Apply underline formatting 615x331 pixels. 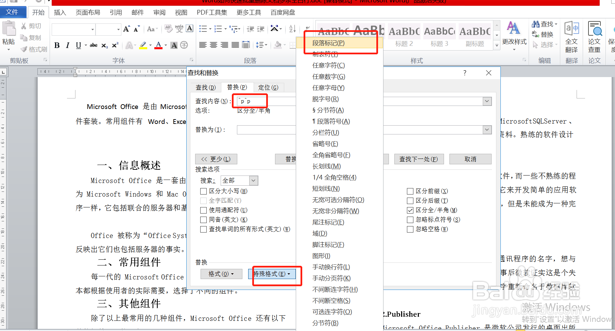click(x=79, y=45)
